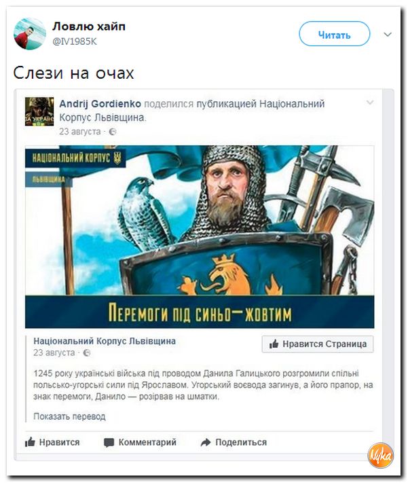Expand the shared post options chevron
Viewport: 408px width, 483px height.
click(x=370, y=103)
